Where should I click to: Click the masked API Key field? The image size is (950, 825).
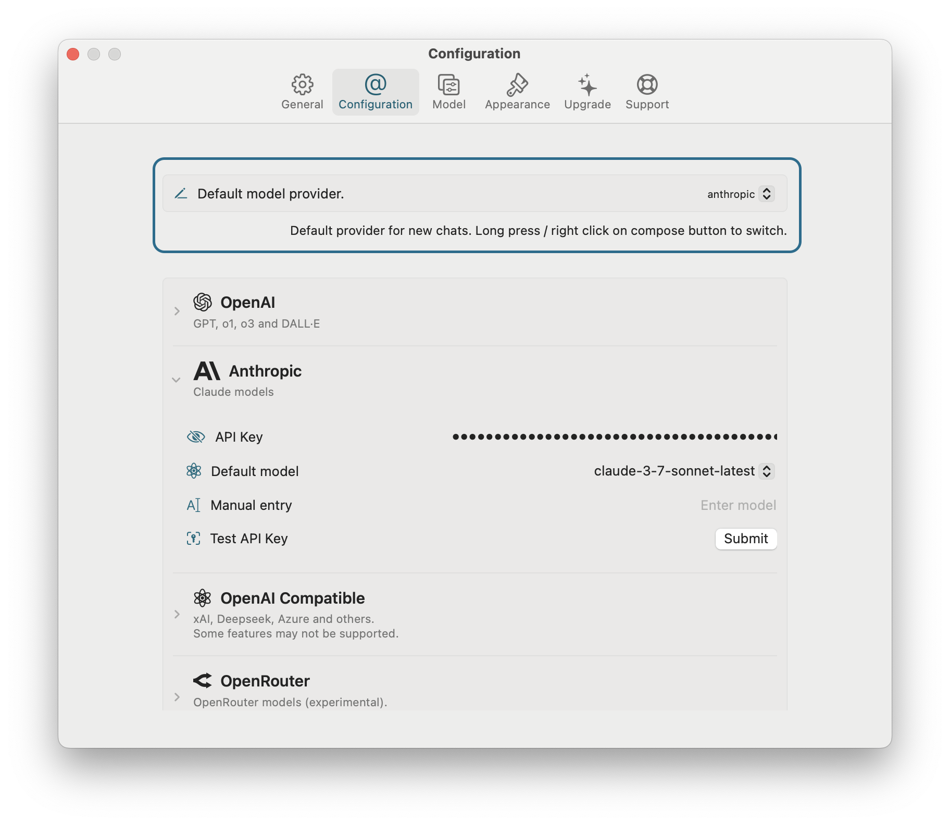(615, 436)
